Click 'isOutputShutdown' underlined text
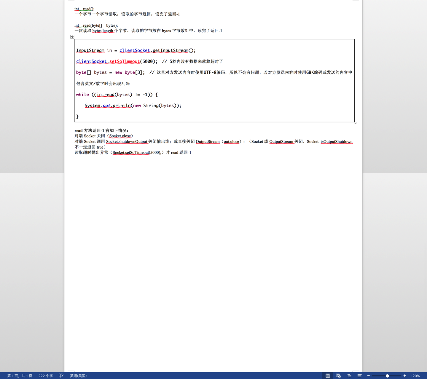 337,142
